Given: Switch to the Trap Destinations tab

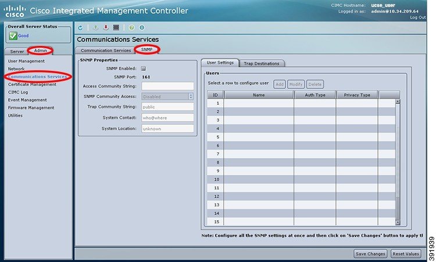Looking at the screenshot, I should coord(262,63).
